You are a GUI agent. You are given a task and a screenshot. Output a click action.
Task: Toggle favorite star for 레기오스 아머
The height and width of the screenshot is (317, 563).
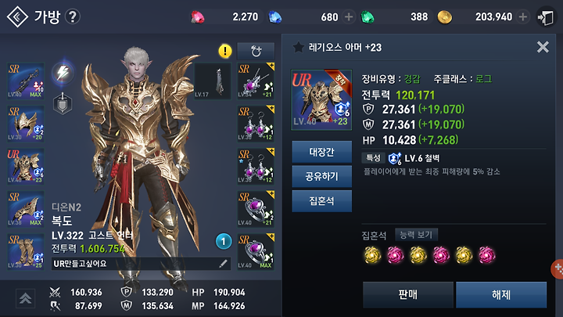(298, 47)
